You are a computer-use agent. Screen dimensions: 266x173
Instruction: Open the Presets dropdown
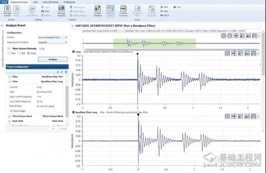click(x=53, y=37)
